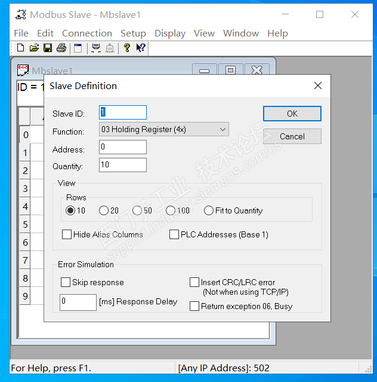Select row header 9 in Mbslave1 table
Viewport: 377px width, 382px height.
(x=25, y=296)
